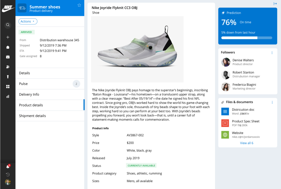
Task: Open the Files & documents three-dot menu
Action: [x=272, y=102]
